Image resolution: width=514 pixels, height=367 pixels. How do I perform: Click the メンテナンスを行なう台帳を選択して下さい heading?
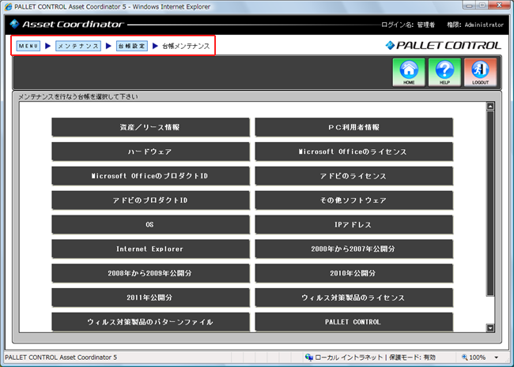78,96
